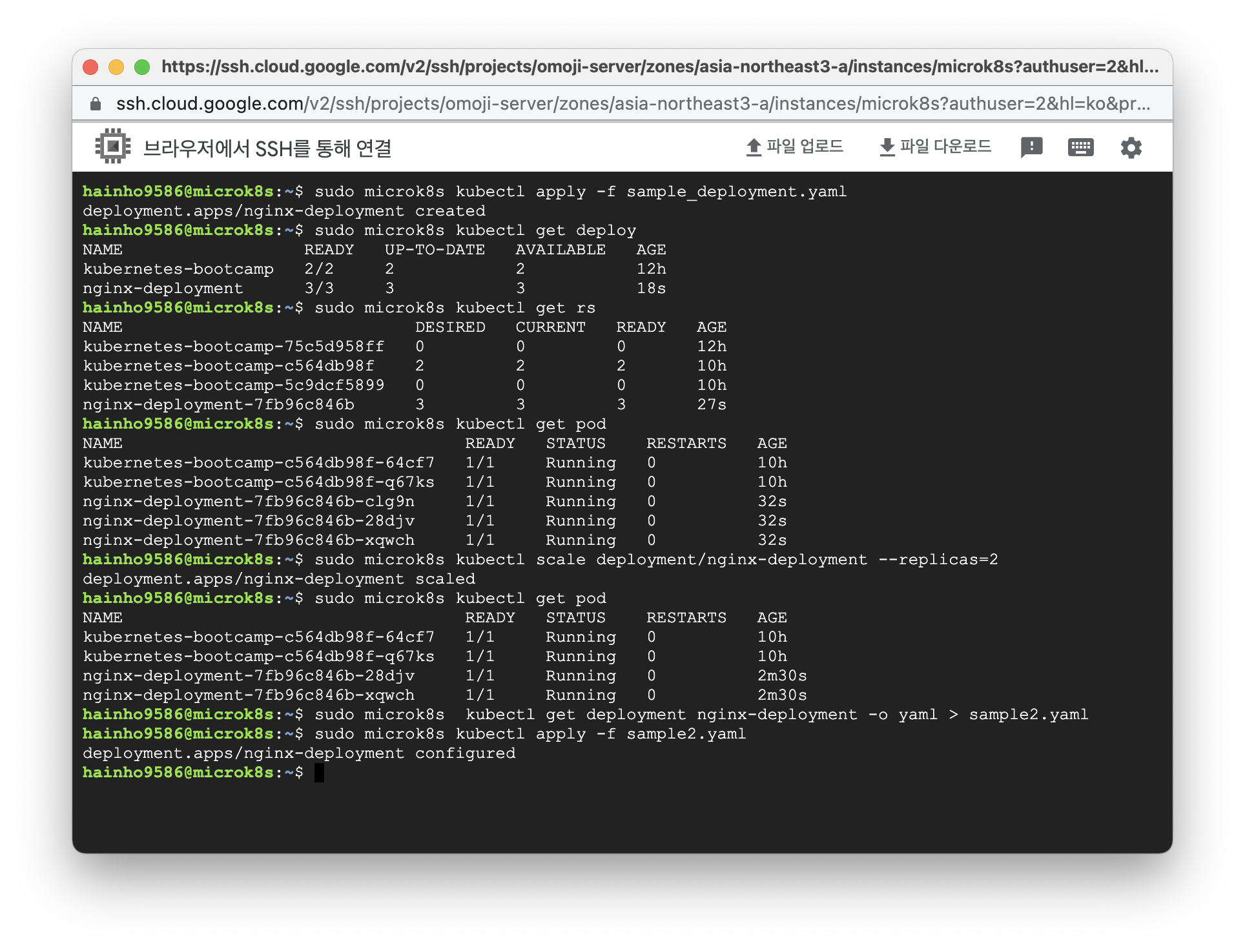Click the 파일 업로드 button label
Screen dimensions: 1245x949
pyautogui.click(x=805, y=147)
